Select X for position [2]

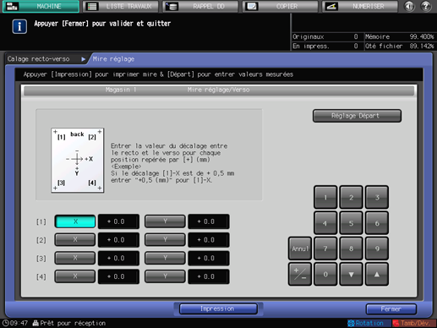click(x=75, y=240)
